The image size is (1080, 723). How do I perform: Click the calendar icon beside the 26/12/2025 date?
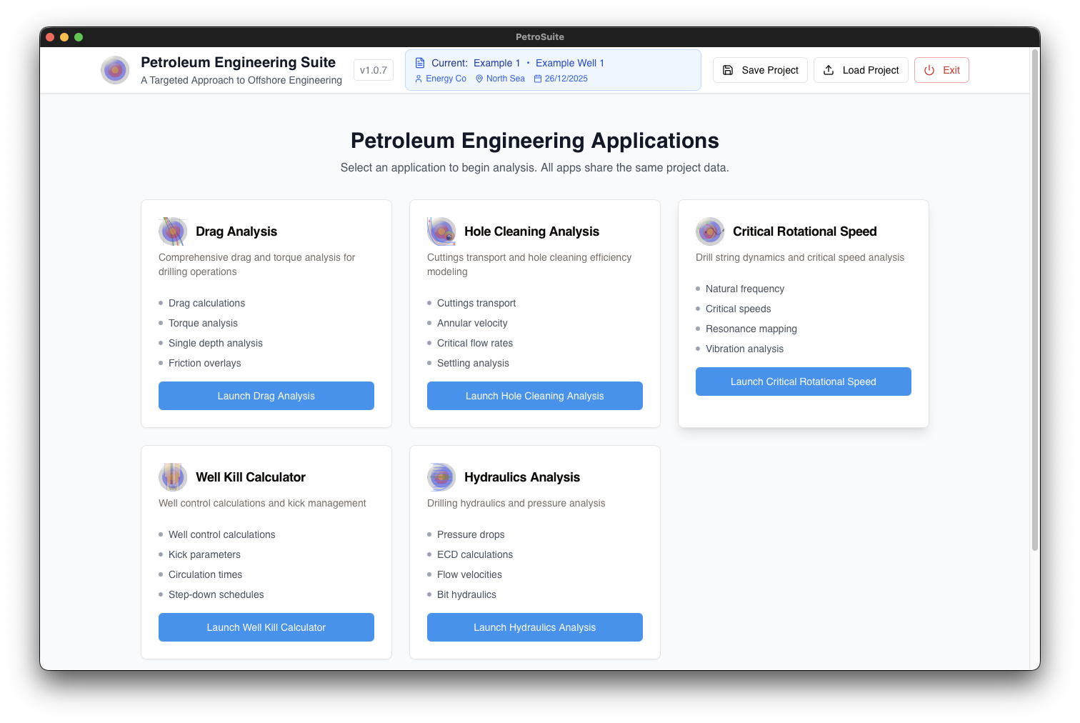point(536,79)
